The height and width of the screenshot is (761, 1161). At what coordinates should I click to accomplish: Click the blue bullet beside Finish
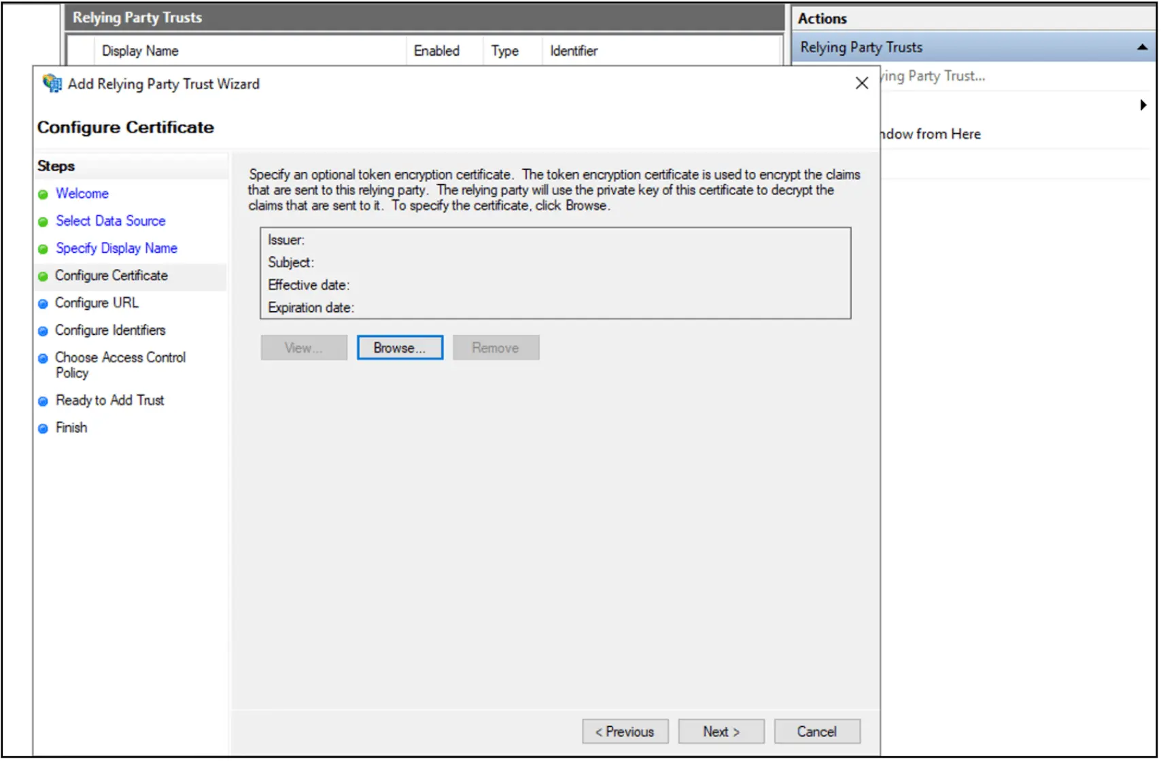[43, 429]
